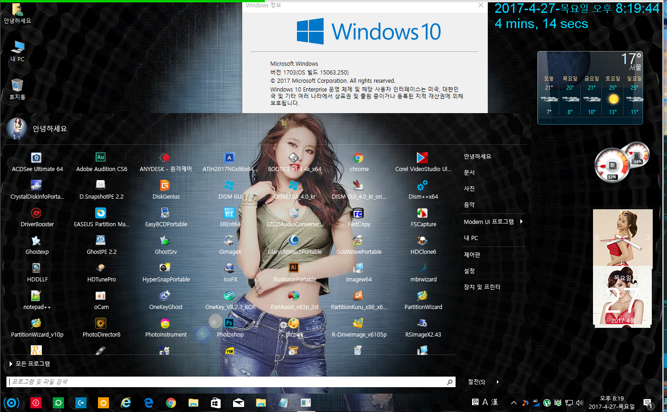
Task: Open 설정 from start menu
Action: click(x=469, y=271)
